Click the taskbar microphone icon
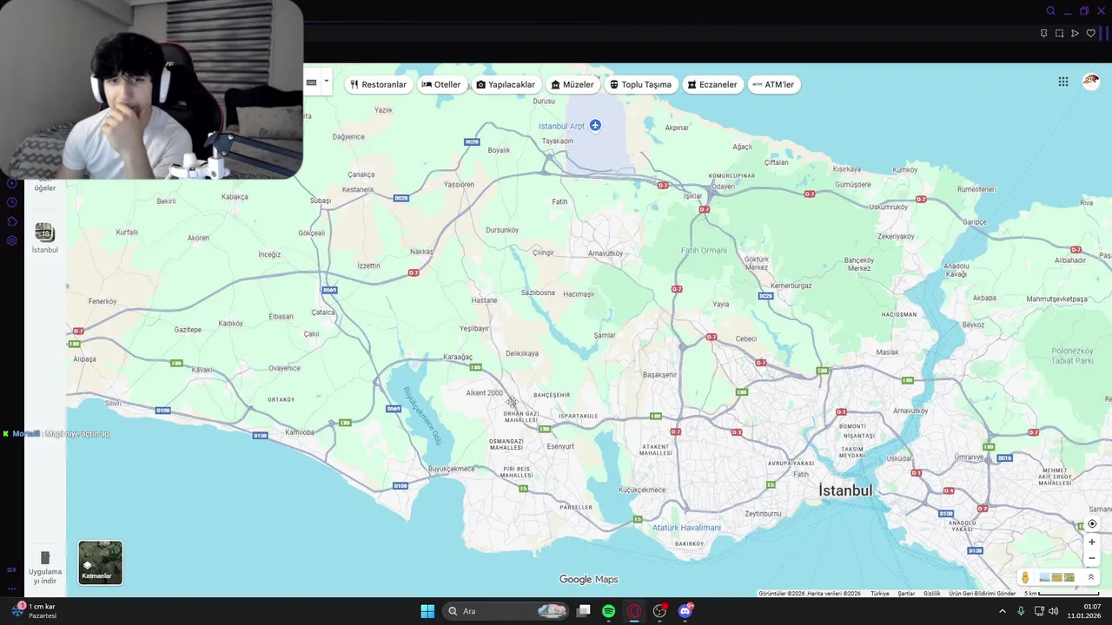Image resolution: width=1112 pixels, height=625 pixels. [1021, 611]
